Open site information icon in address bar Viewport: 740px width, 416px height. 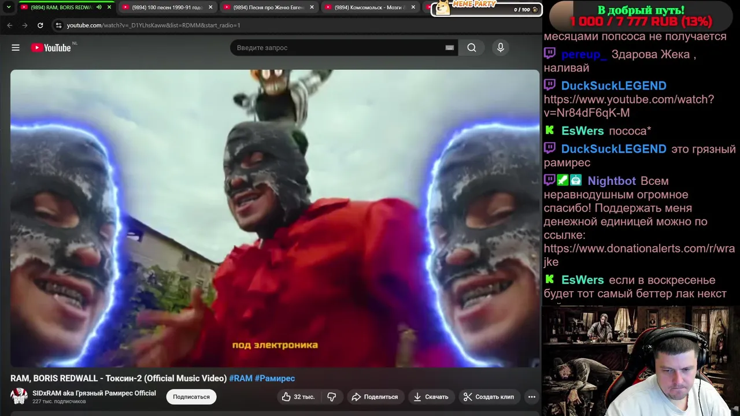coord(58,25)
